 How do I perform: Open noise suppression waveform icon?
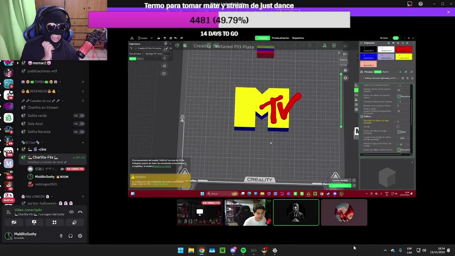71,212
